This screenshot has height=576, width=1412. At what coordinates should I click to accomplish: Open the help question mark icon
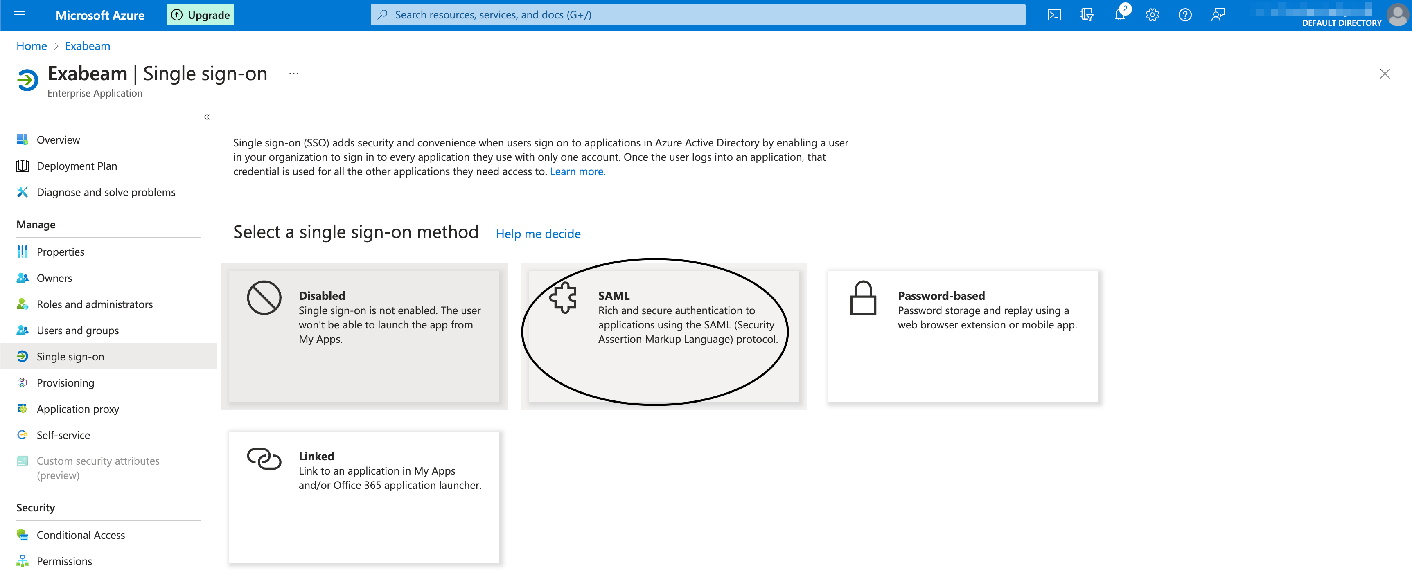click(1184, 15)
